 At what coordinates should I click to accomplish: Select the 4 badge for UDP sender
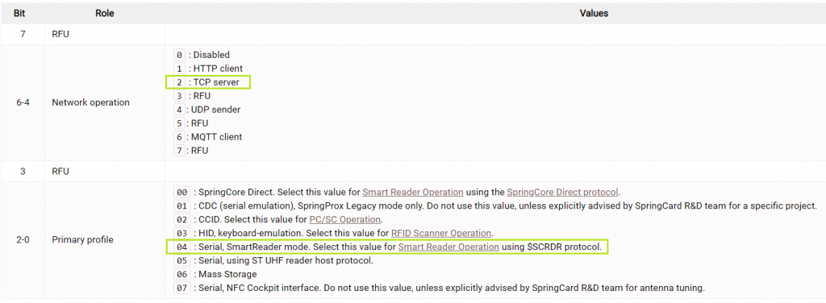click(179, 110)
